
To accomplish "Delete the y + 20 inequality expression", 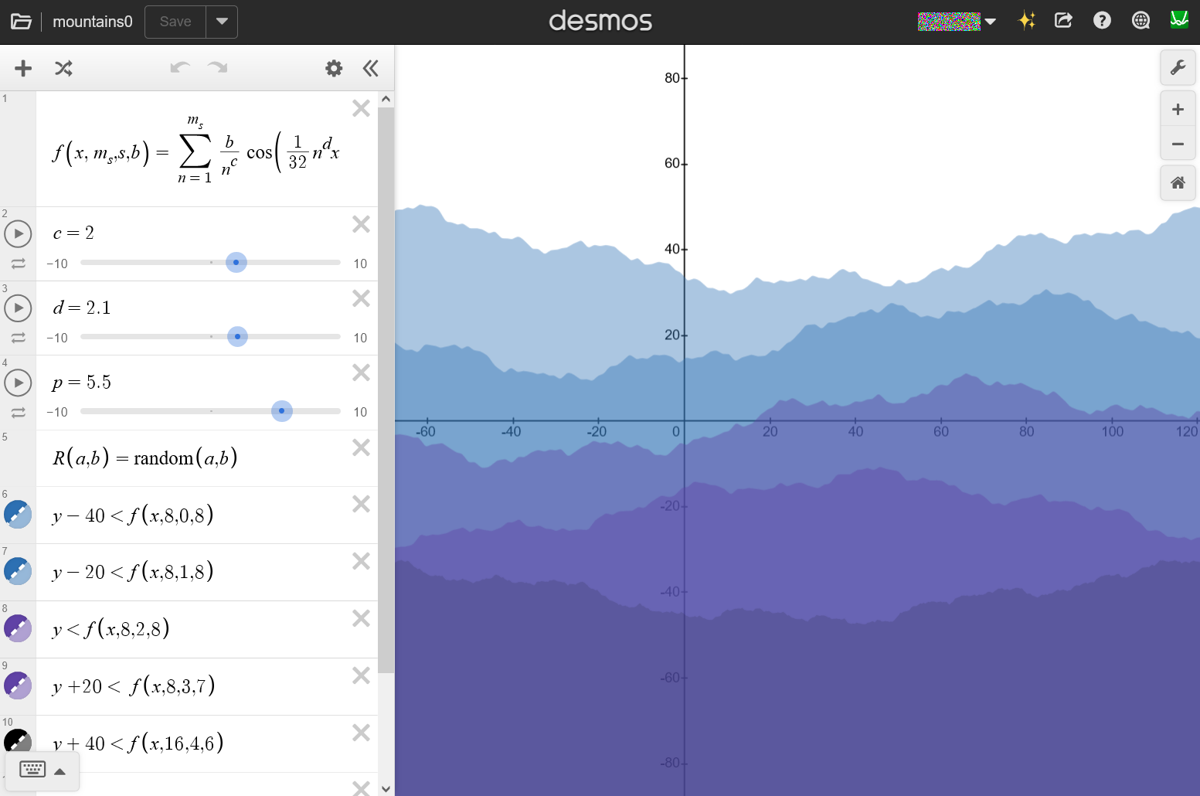I will point(361,675).
